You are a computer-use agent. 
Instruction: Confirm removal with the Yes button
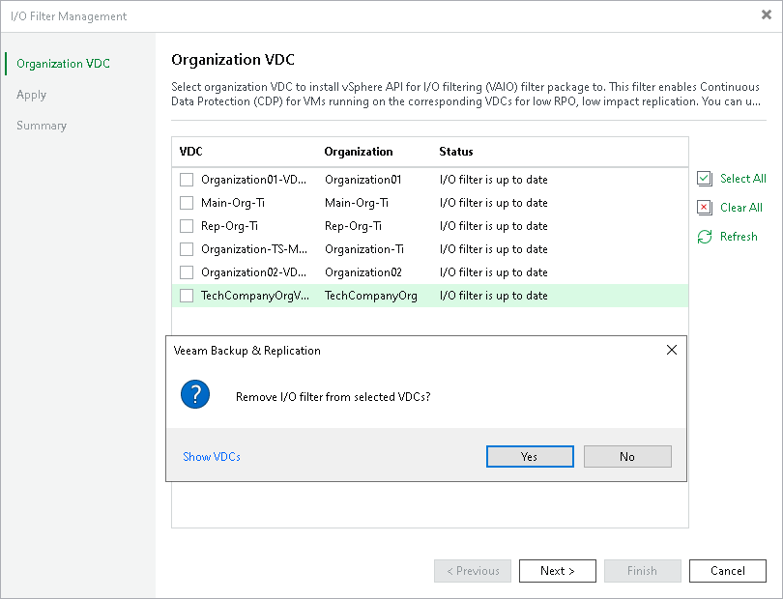click(x=530, y=457)
